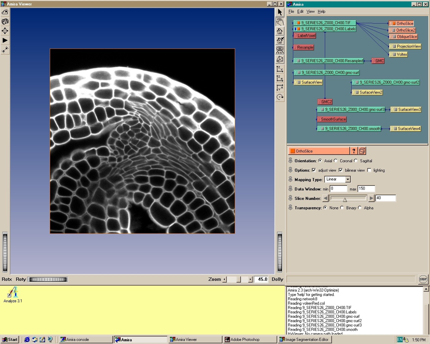The height and width of the screenshot is (344, 430).
Task: Click the home view icon
Action: point(280,31)
